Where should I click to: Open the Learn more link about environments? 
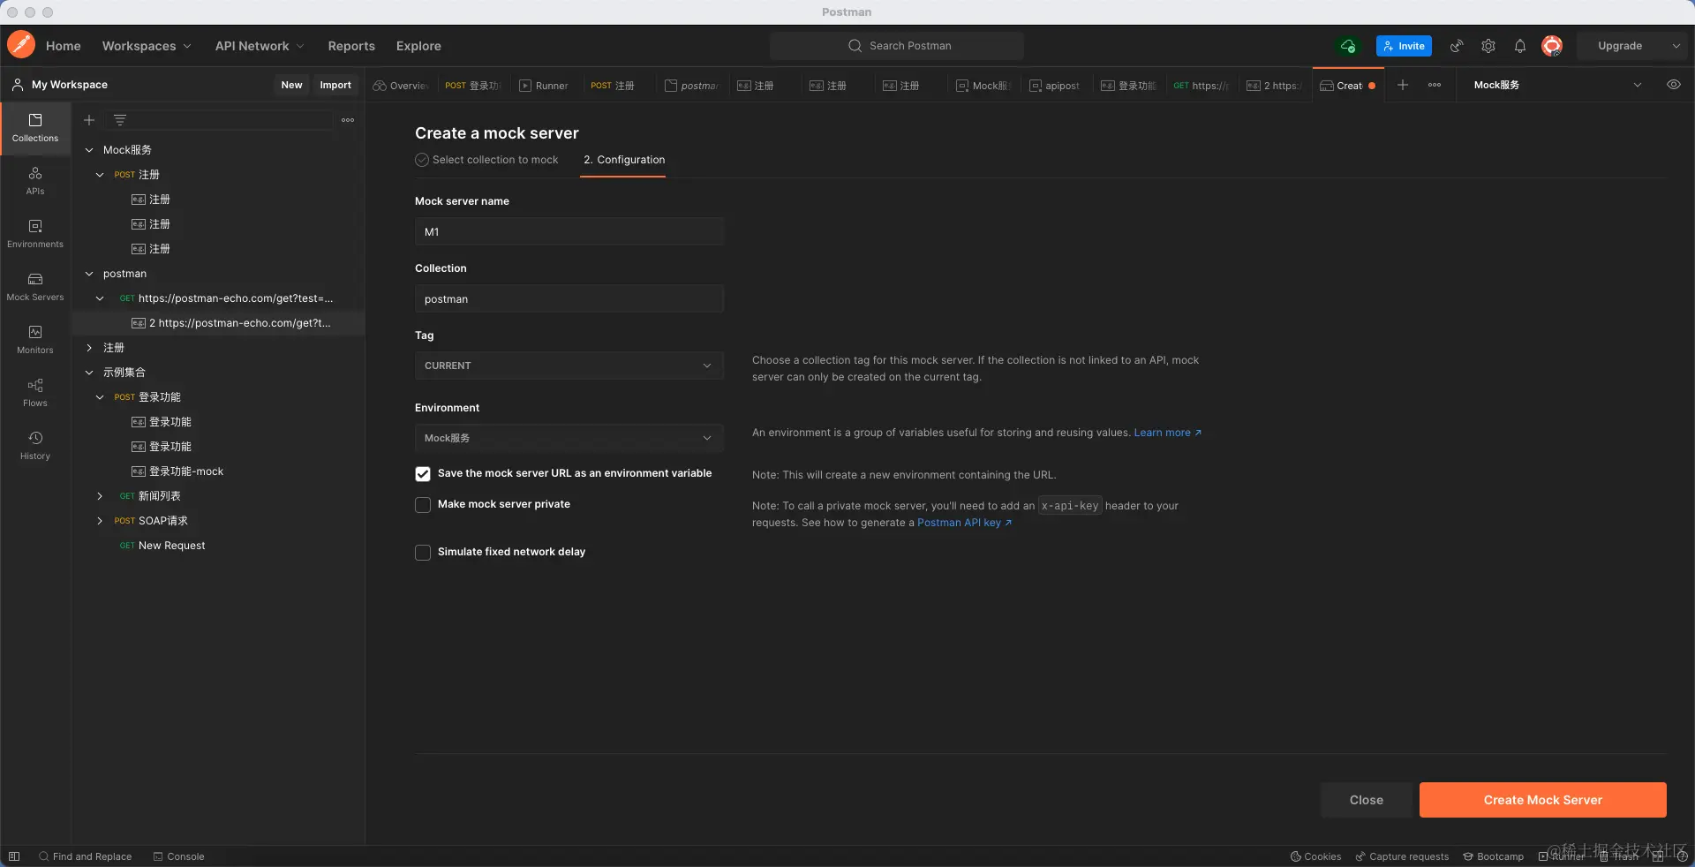[1167, 433]
